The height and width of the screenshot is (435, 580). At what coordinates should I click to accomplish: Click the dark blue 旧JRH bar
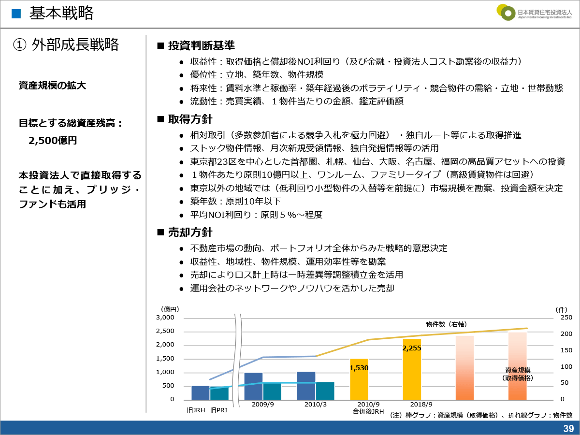tap(200, 392)
